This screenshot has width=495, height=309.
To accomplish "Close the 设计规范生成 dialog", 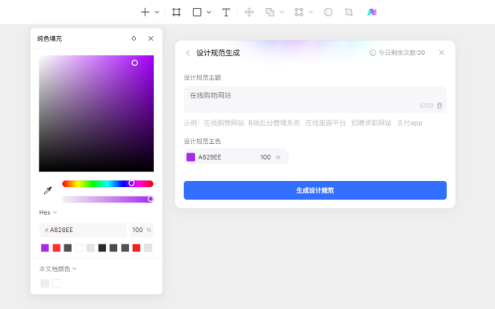I will 442,53.
